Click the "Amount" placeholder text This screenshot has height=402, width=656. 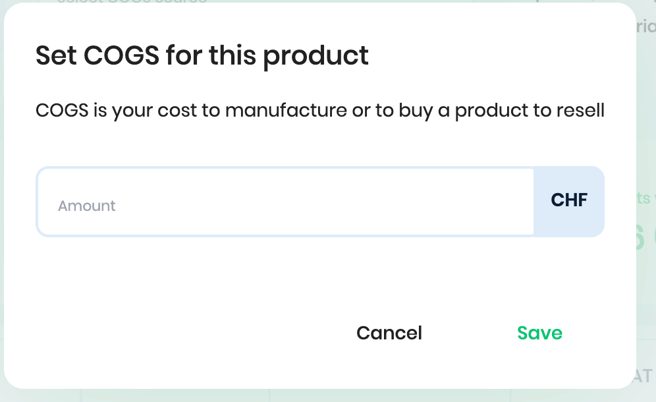click(86, 206)
